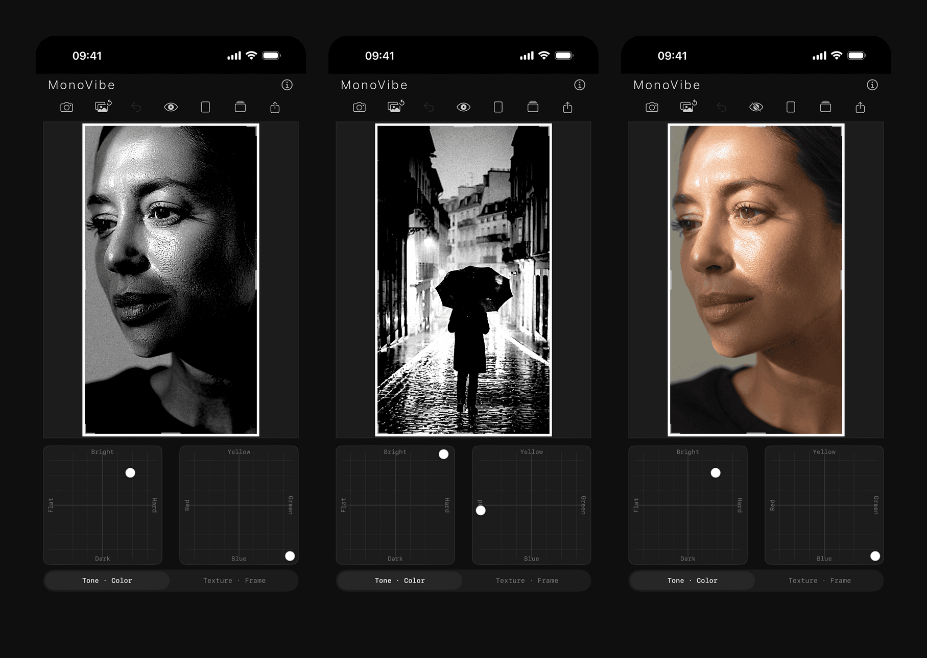
Task: Load a library photo on the color portrait screen
Action: click(688, 106)
